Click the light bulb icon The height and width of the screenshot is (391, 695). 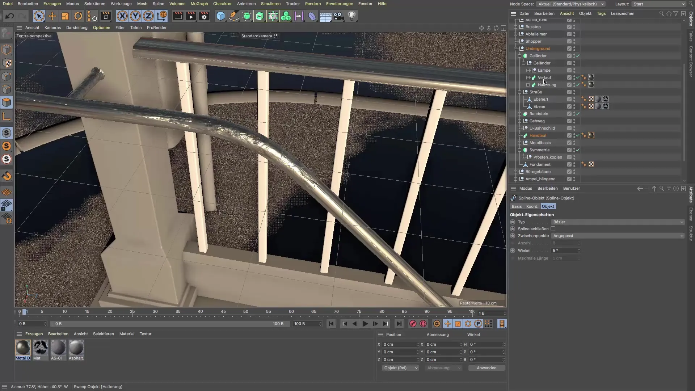tap(352, 16)
